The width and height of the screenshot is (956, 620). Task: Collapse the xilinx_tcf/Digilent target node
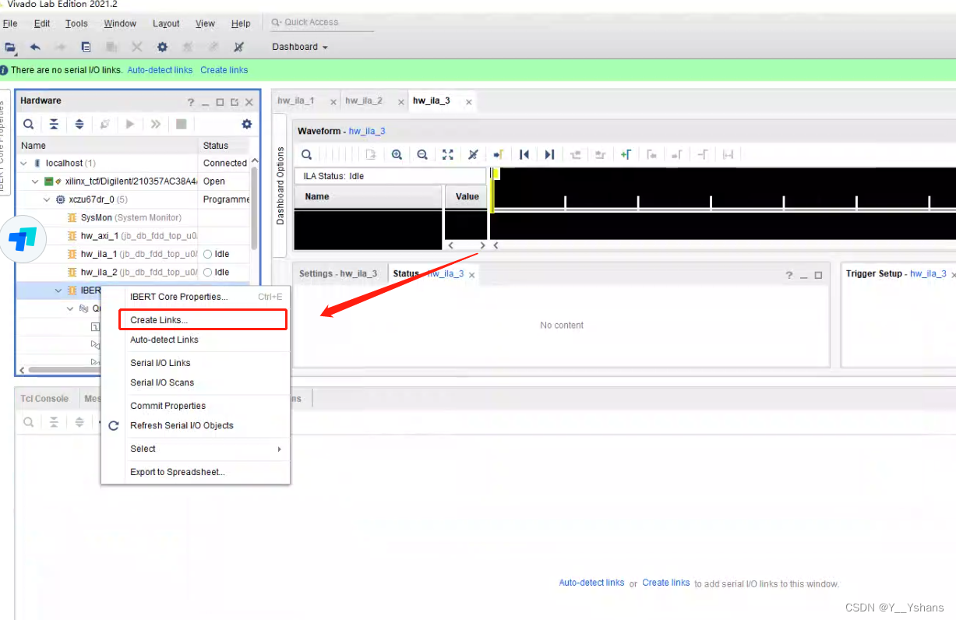coord(35,181)
